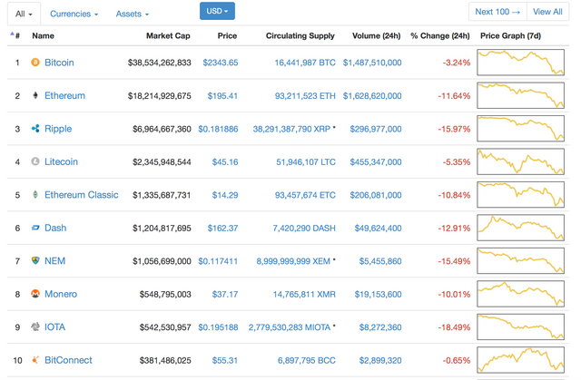Open Ethereum 7d price graph

(520, 95)
